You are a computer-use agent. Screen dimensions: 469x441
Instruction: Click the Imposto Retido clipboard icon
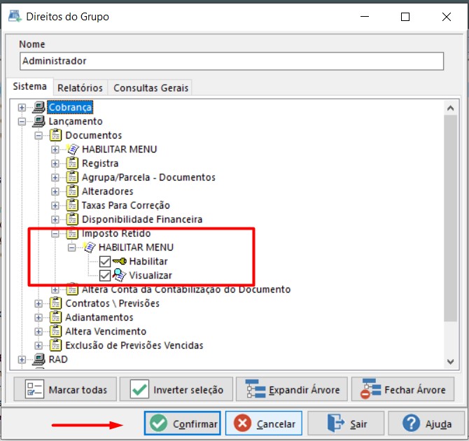point(72,233)
